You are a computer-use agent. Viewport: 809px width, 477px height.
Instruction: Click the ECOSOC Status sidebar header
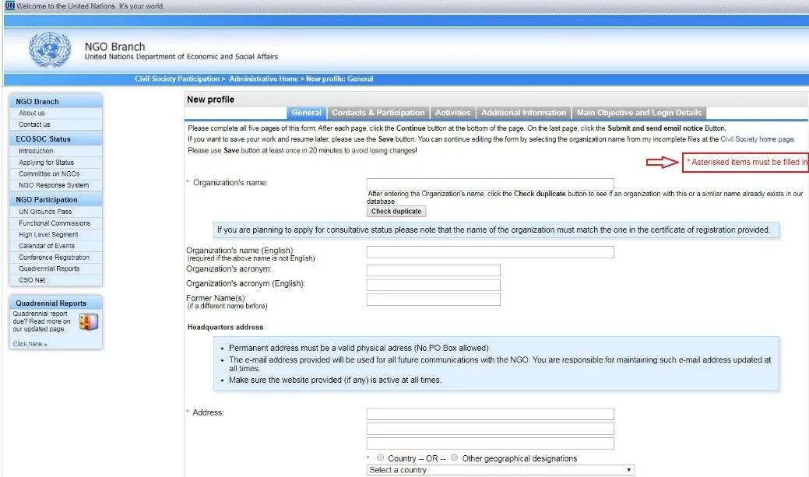56,139
